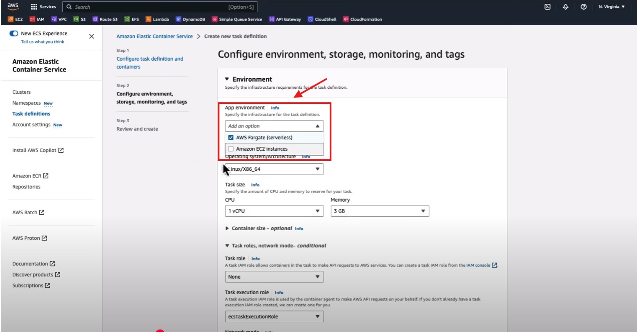This screenshot has width=637, height=332.
Task: Open the EC2 shortcut in favorites bar
Action: 16,19
